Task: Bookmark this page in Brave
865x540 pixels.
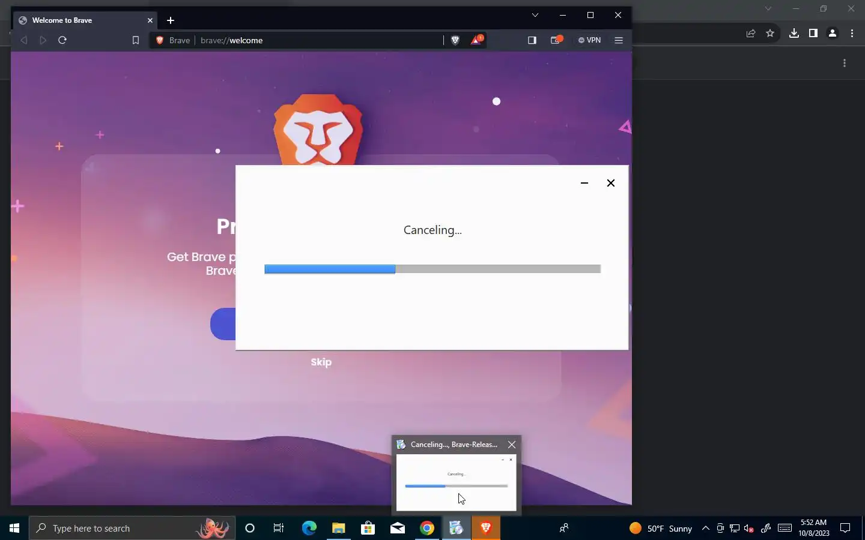Action: (x=136, y=40)
